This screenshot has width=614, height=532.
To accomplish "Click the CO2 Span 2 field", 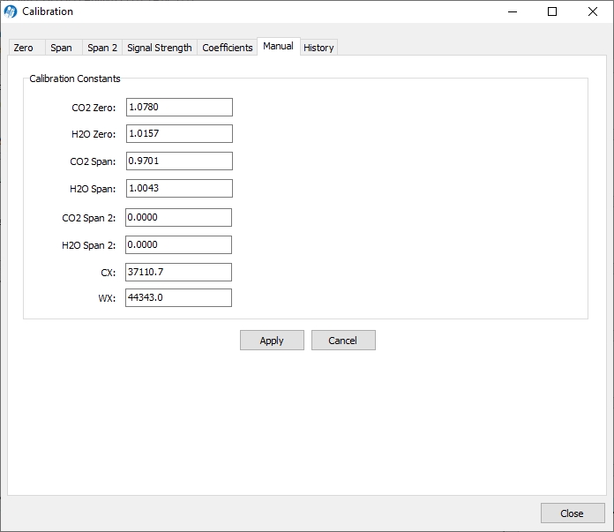I will tap(178, 217).
